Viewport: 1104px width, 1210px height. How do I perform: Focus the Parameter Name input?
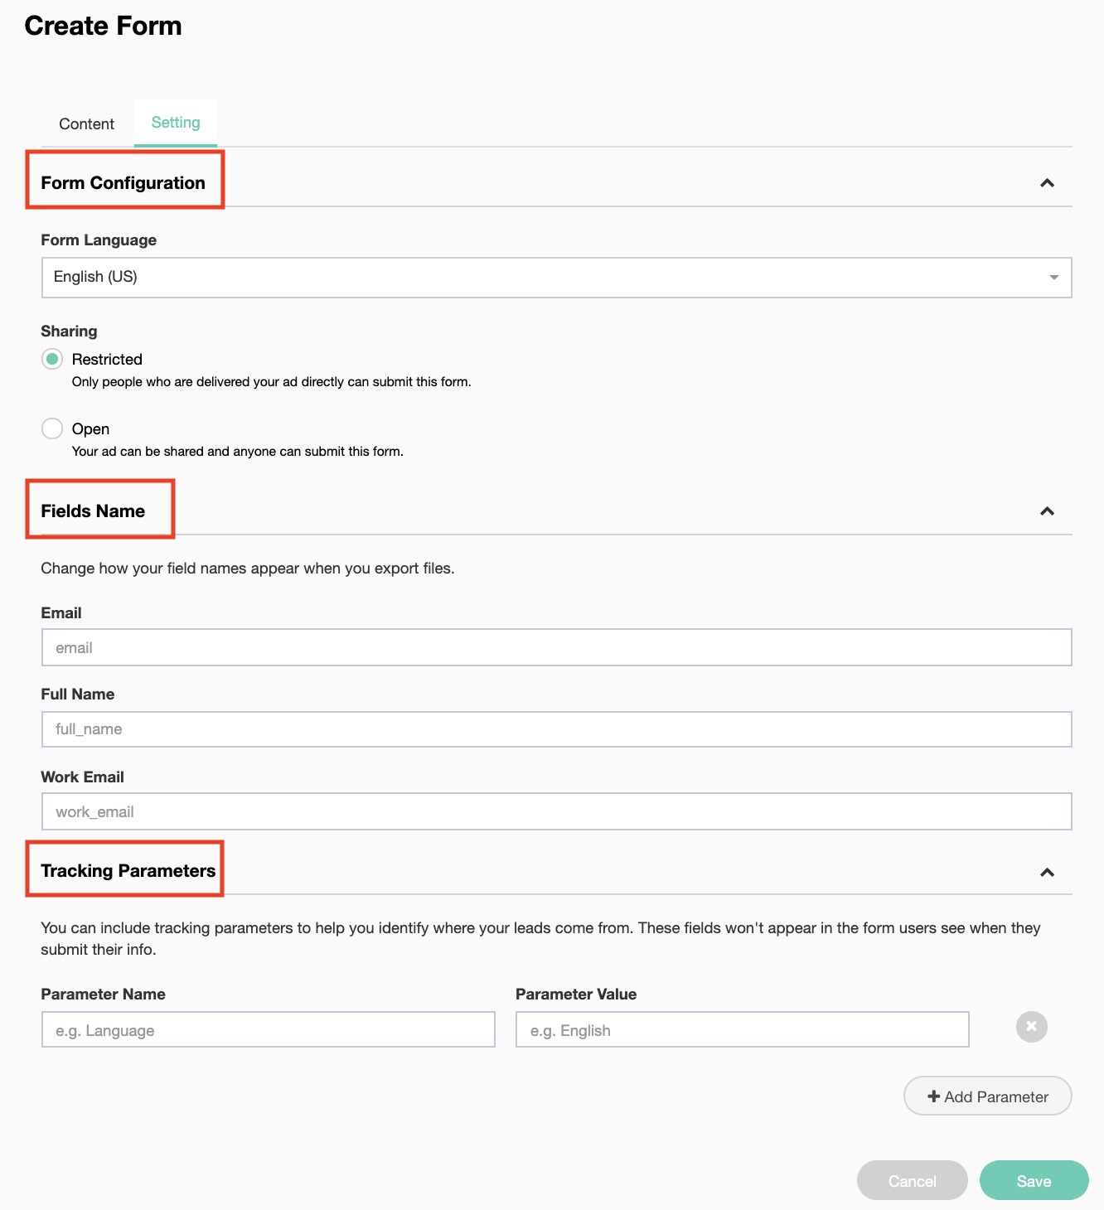[x=268, y=1030]
